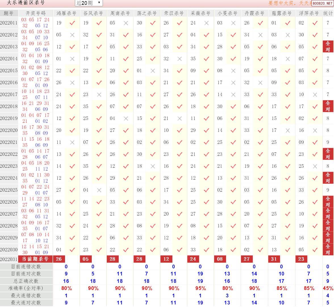Click the 鸿雁杀号 column header
Viewport: 334px width, 307px height.
coord(66,13)
